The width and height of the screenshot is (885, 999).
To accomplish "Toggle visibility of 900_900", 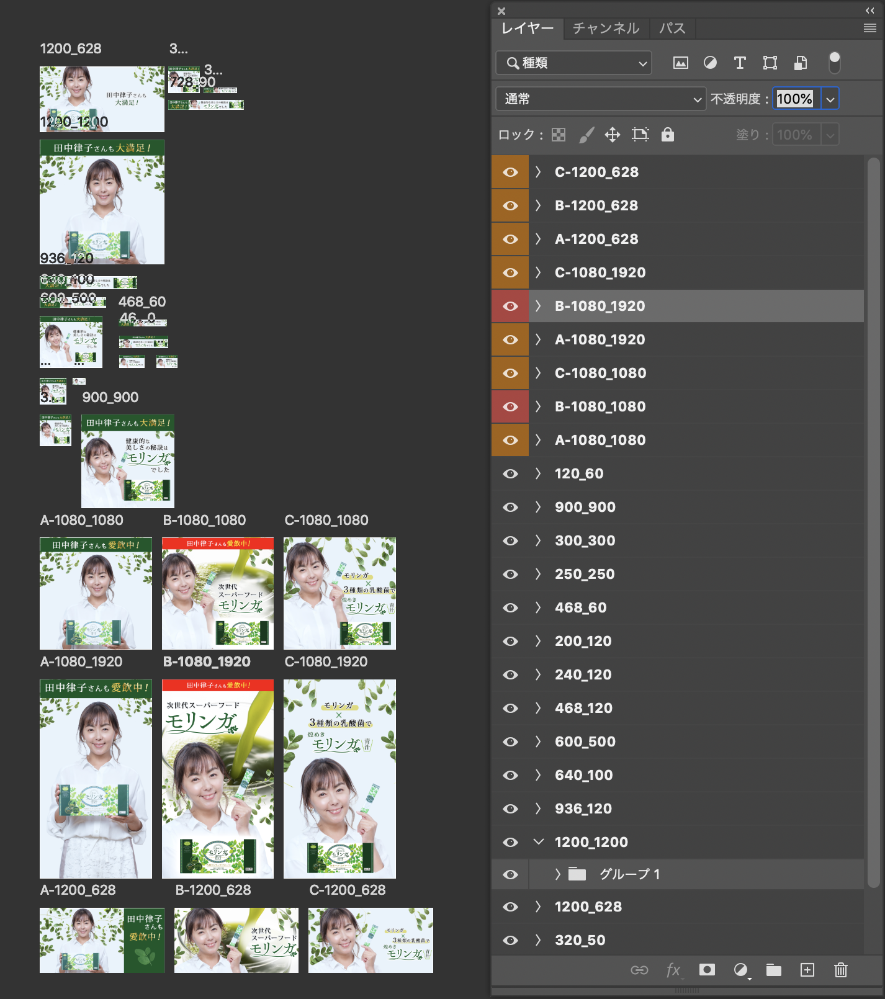I will 510,507.
